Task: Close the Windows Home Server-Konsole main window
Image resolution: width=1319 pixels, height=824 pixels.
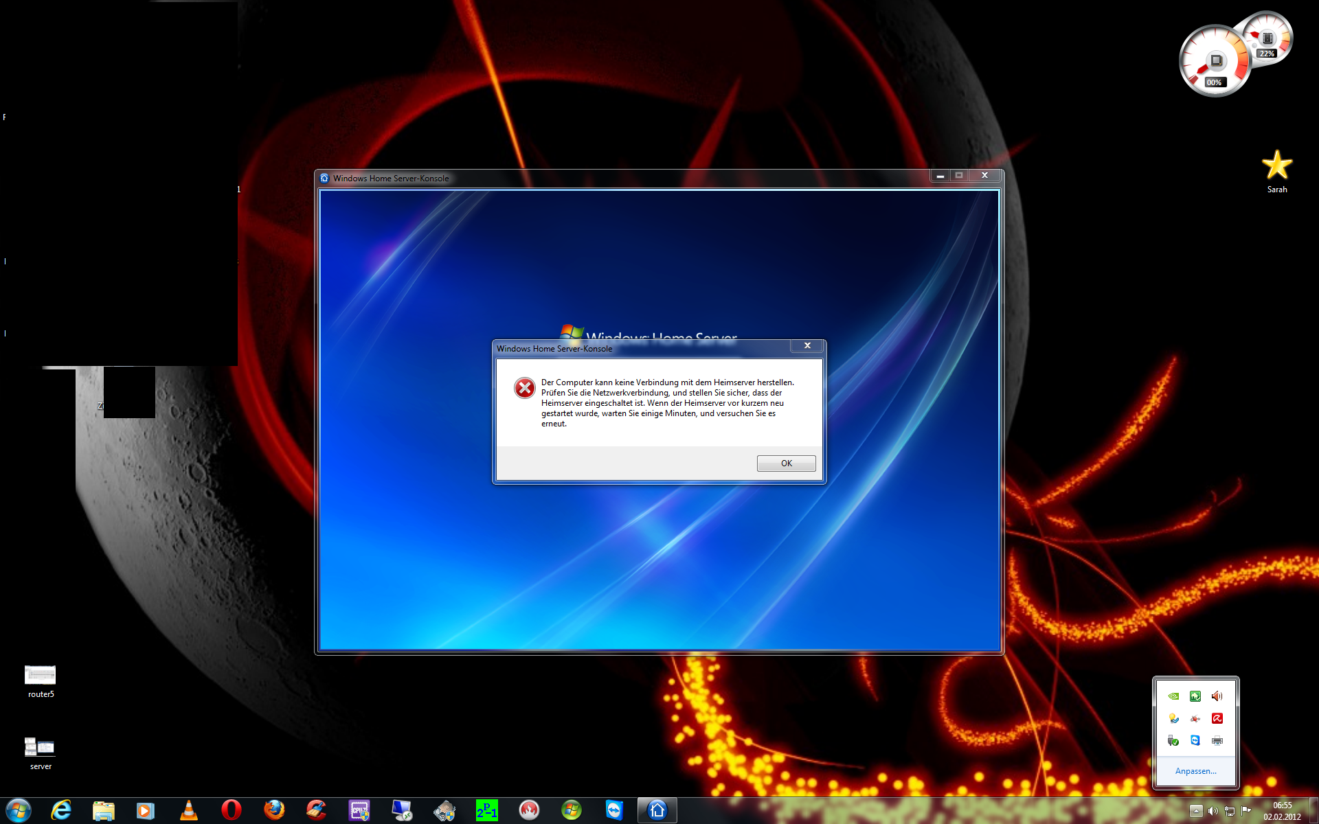Action: coord(984,176)
